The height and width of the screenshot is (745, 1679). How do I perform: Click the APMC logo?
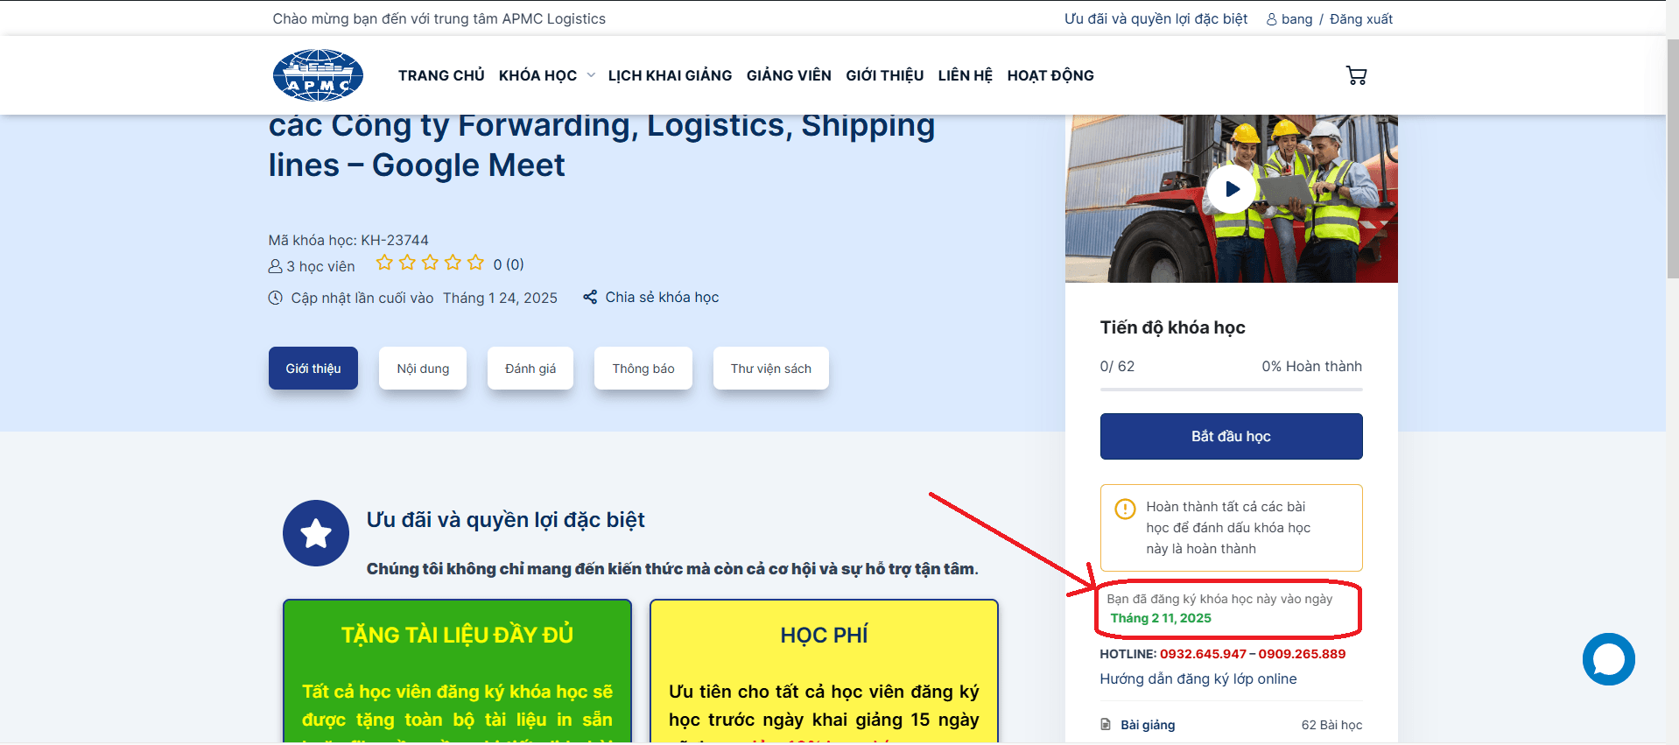[x=318, y=75]
